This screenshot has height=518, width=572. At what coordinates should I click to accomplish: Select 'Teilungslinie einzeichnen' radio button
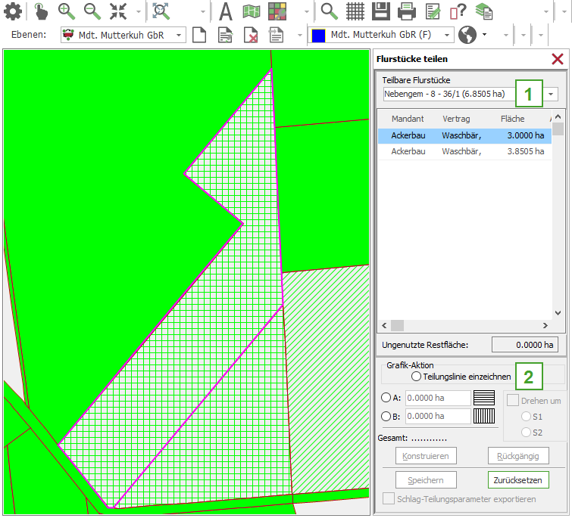pyautogui.click(x=416, y=376)
